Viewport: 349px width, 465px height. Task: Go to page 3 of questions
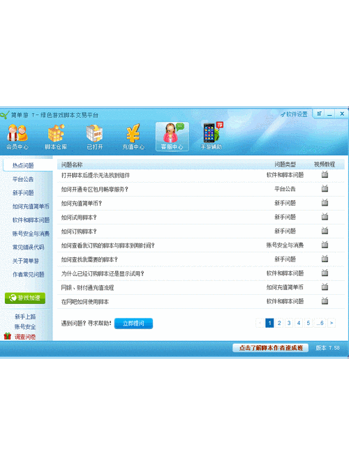(x=289, y=323)
